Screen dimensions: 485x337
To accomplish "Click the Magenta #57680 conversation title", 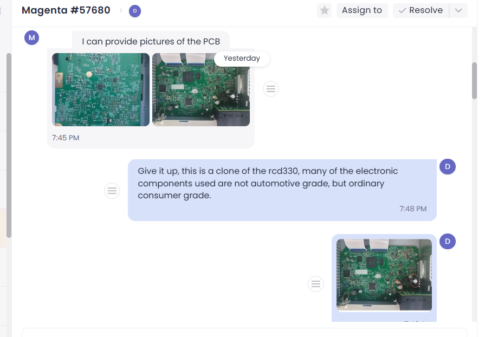I will [x=66, y=10].
